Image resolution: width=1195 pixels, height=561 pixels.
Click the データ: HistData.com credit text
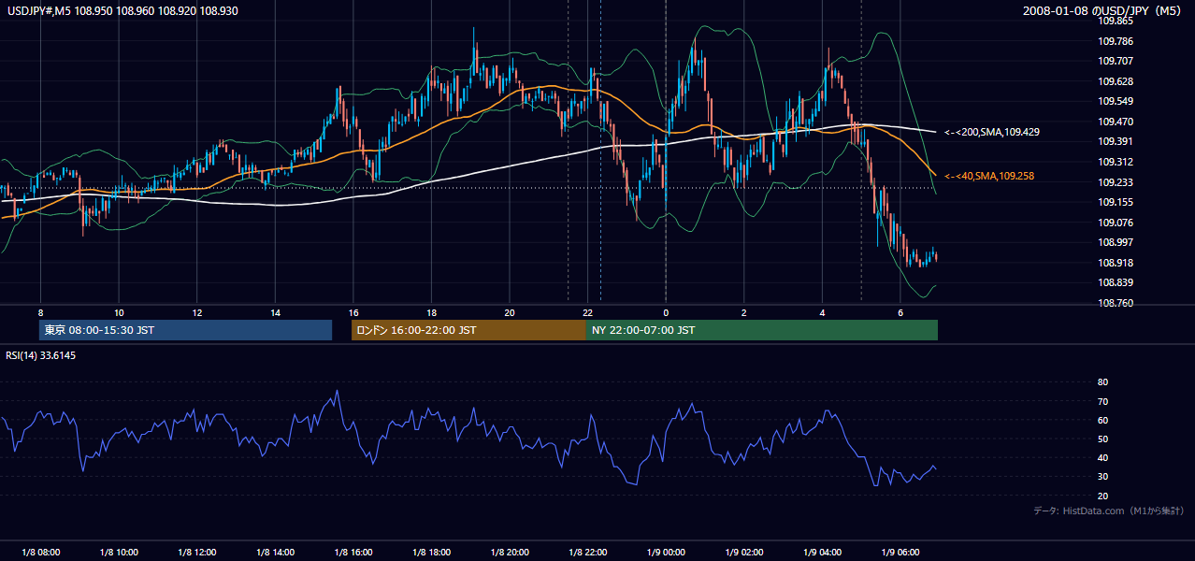1109,511
